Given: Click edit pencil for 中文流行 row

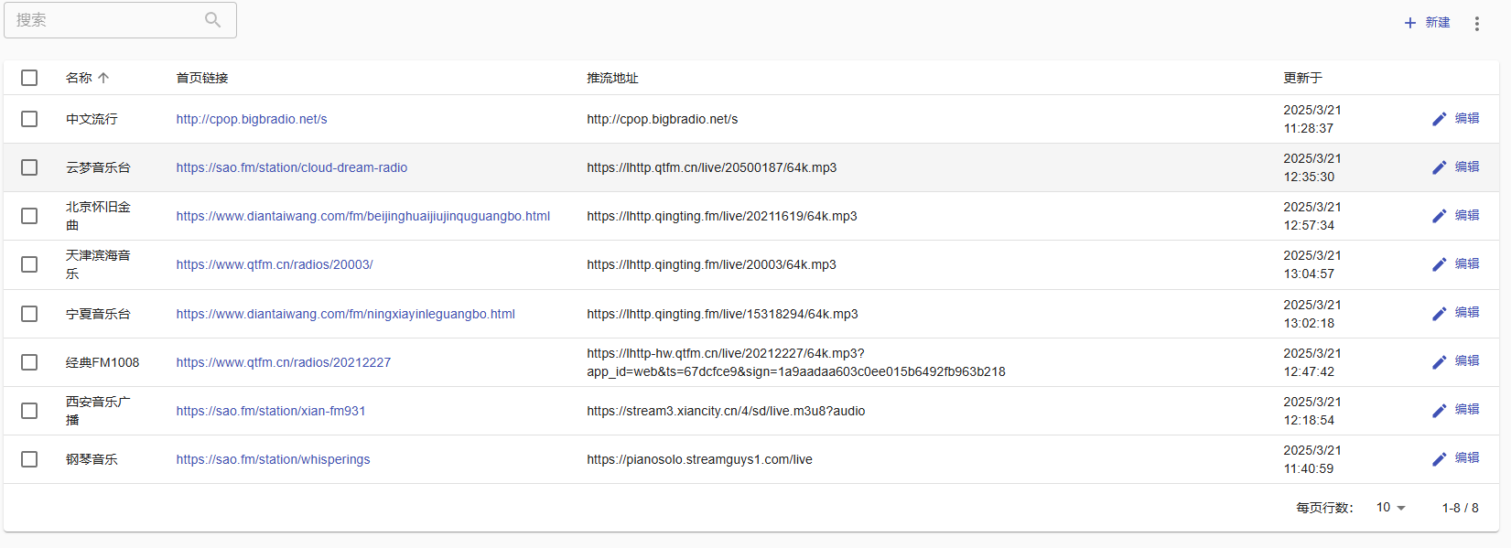Looking at the screenshot, I should point(1439,119).
